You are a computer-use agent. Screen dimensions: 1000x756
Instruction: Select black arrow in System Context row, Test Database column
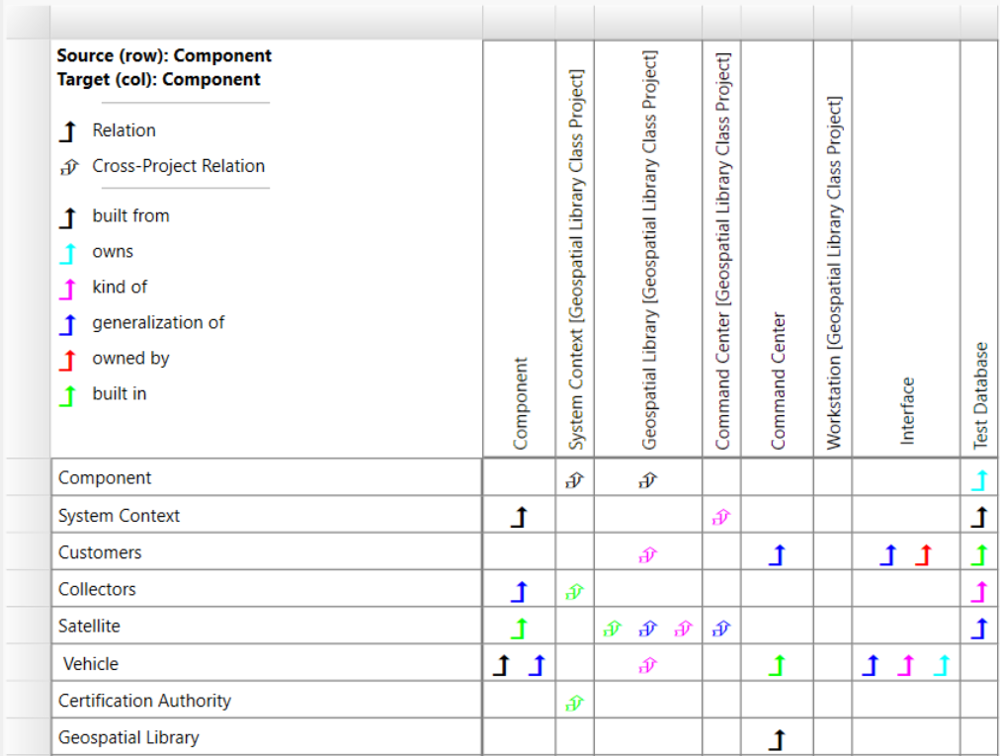[x=979, y=517]
